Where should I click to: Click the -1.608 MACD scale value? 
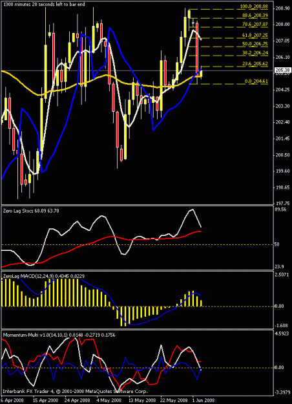(x=281, y=325)
